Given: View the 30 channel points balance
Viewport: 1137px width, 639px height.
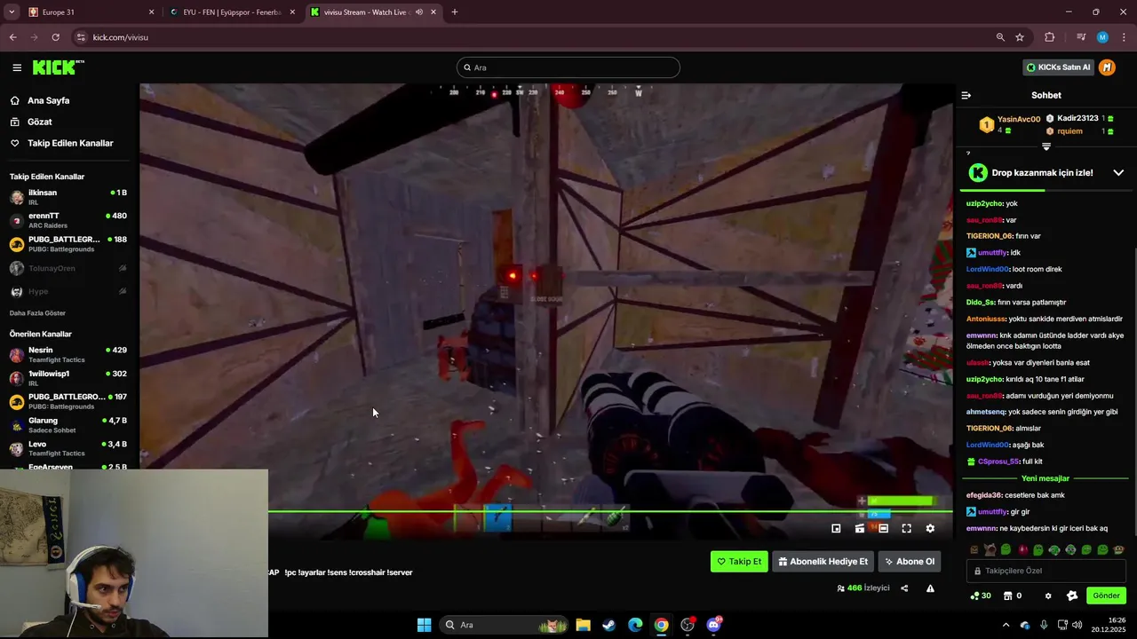Looking at the screenshot, I should pyautogui.click(x=981, y=596).
